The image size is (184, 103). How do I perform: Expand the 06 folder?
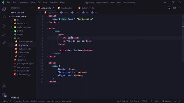click(x=18, y=20)
